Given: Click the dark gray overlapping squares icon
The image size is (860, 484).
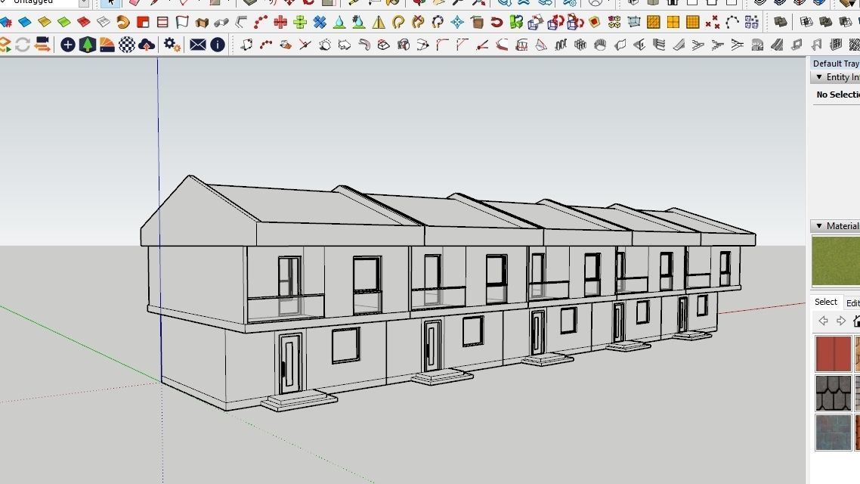Looking at the screenshot, I should [781, 22].
